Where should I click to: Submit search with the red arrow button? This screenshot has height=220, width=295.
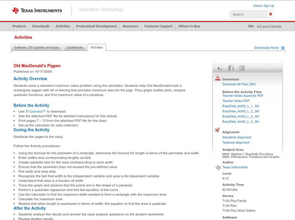pyautogui.click(x=270, y=14)
